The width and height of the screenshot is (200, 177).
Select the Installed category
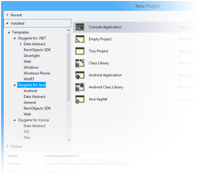click(18, 23)
